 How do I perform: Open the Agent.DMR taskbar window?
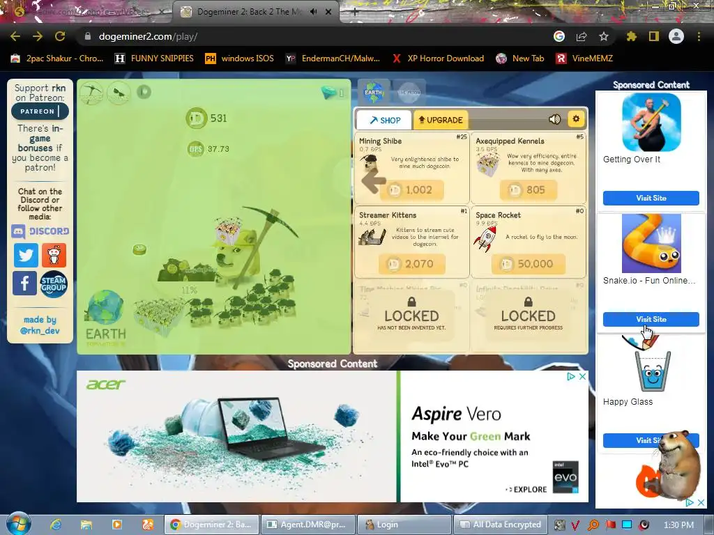[307, 525]
